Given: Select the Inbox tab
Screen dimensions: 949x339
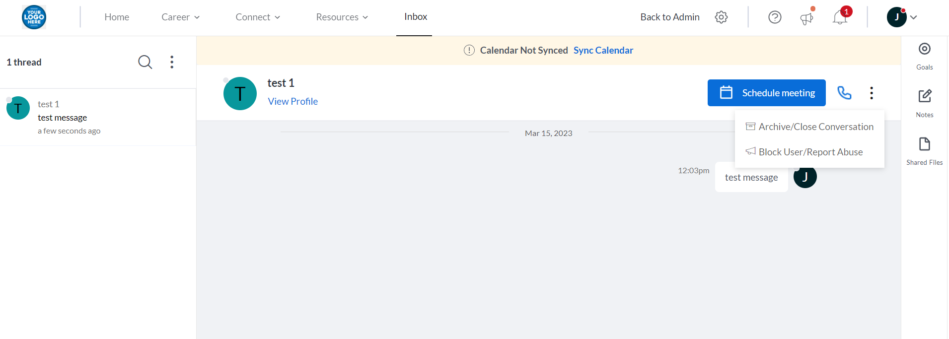Looking at the screenshot, I should tap(416, 17).
